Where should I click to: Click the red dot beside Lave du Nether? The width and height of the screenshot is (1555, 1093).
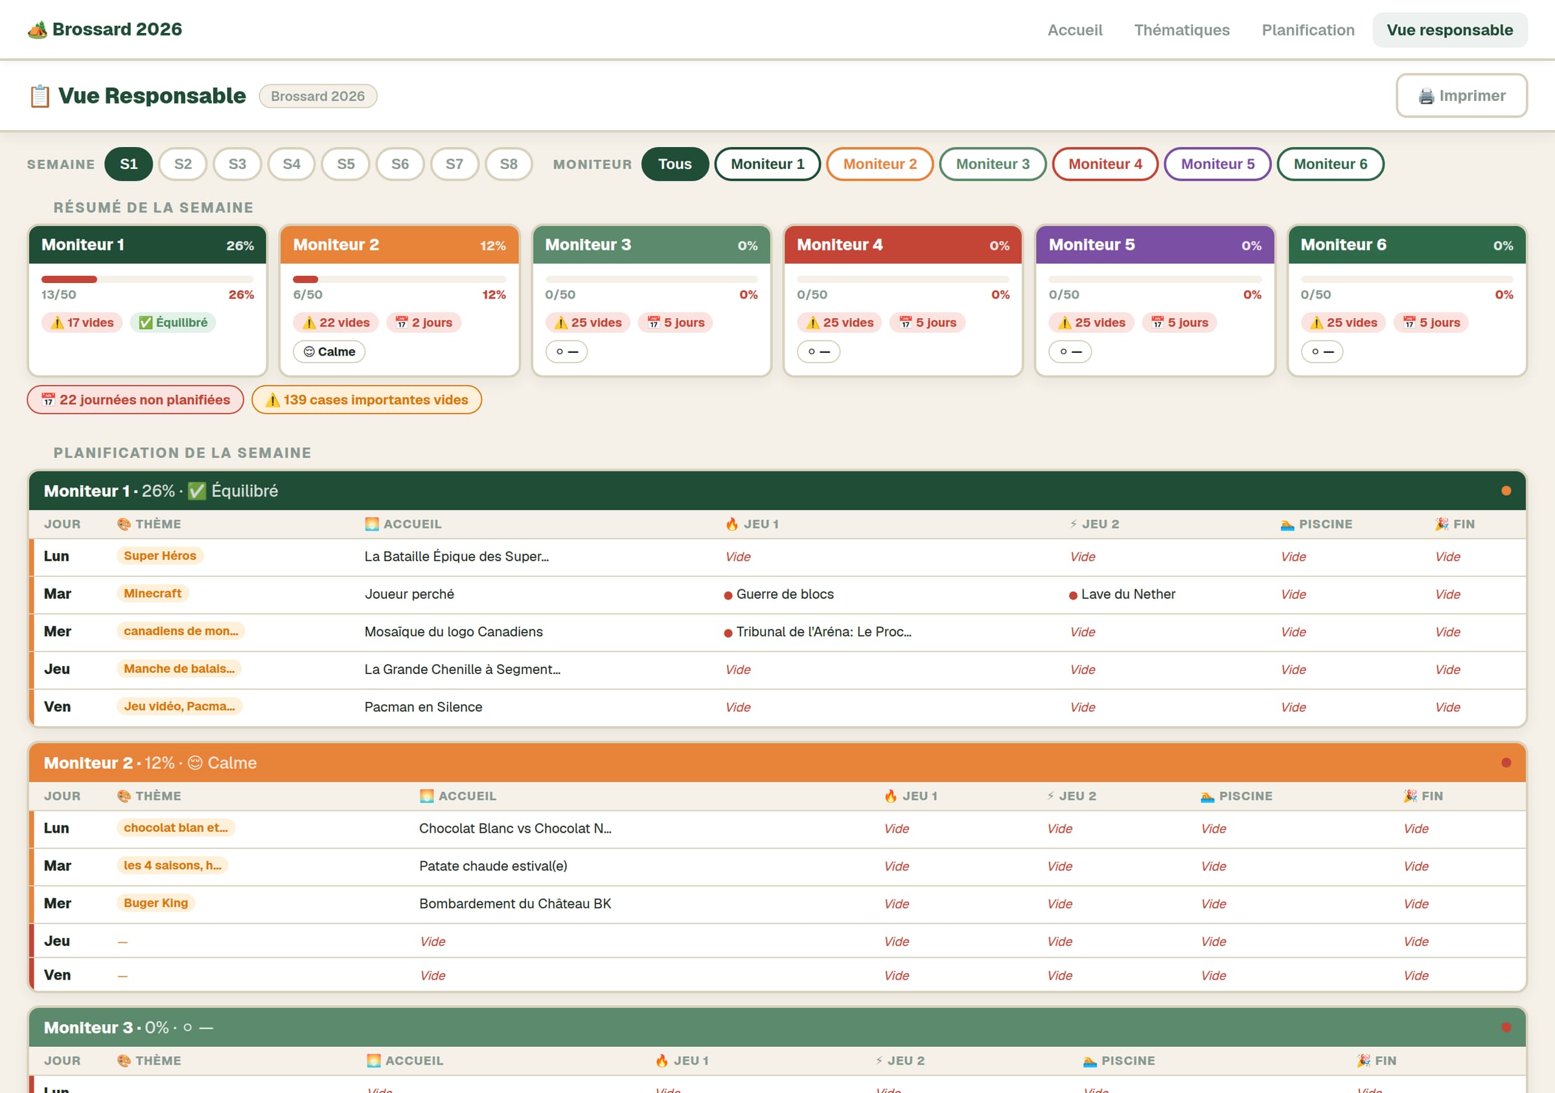[1073, 596]
